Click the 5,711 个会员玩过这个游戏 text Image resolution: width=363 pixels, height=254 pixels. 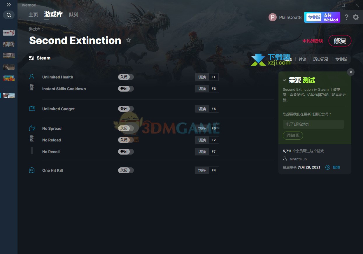click(303, 151)
